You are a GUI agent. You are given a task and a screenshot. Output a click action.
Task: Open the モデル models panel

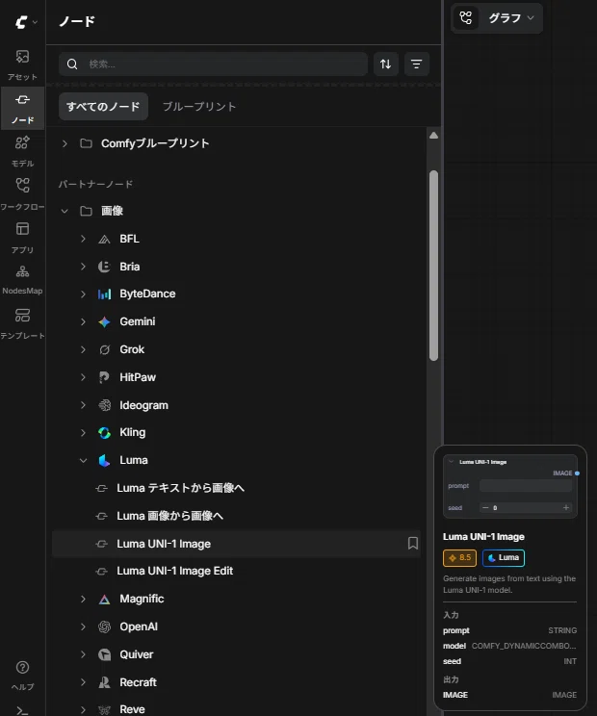pos(22,151)
